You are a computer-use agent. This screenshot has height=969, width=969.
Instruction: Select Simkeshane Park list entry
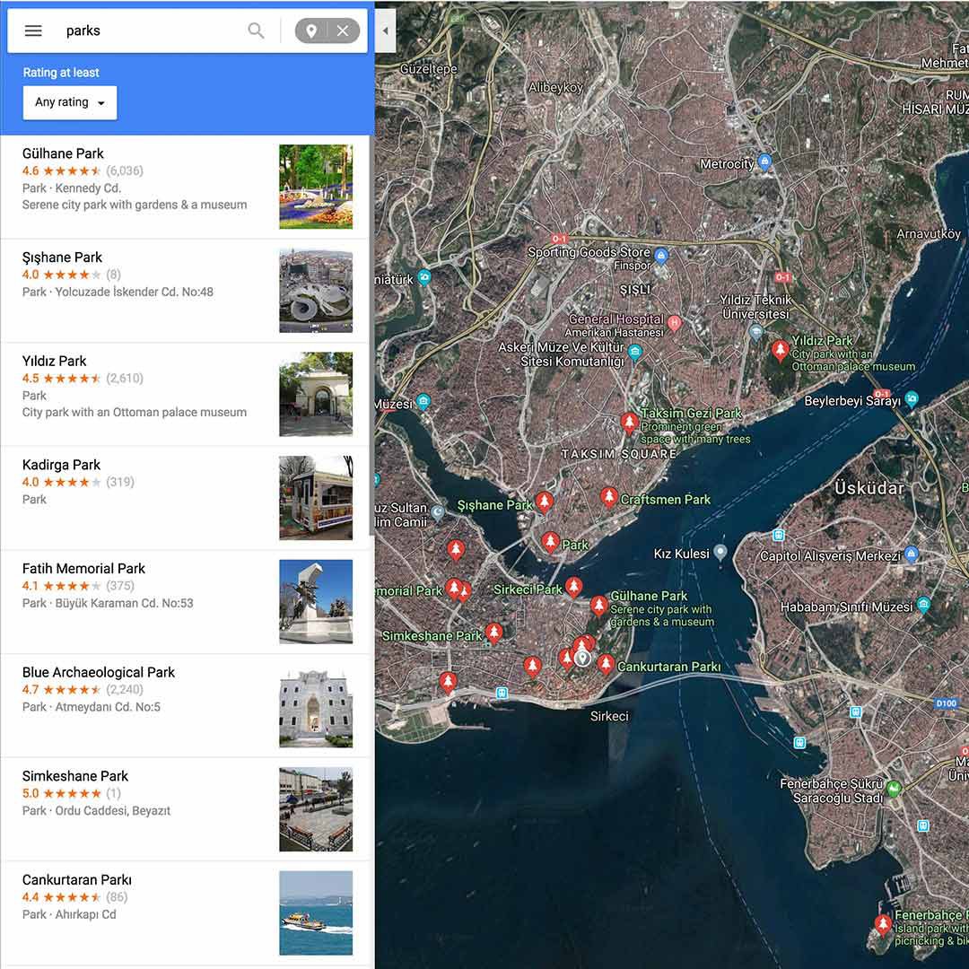click(186, 809)
